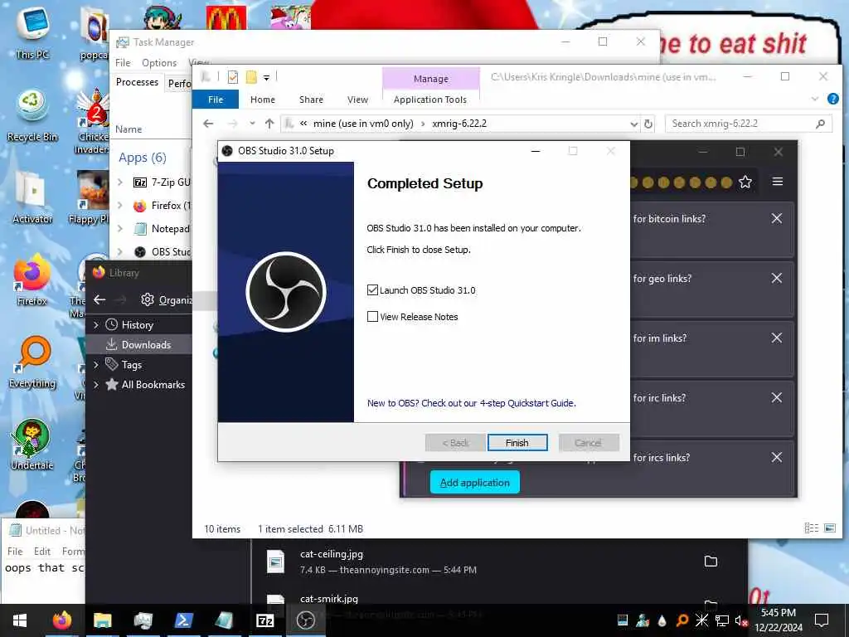849x637 pixels.
Task: Select 'mine (use in vm0 only)' breadcrumb
Action: (363, 124)
